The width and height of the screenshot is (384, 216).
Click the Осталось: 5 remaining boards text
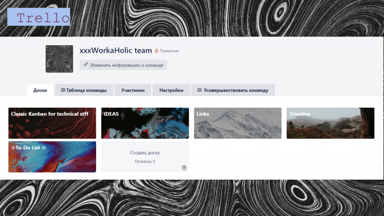coord(145,162)
